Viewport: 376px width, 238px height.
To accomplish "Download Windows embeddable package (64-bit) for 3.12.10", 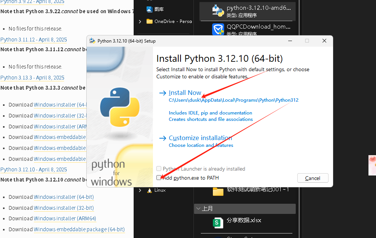I will [x=79, y=229].
